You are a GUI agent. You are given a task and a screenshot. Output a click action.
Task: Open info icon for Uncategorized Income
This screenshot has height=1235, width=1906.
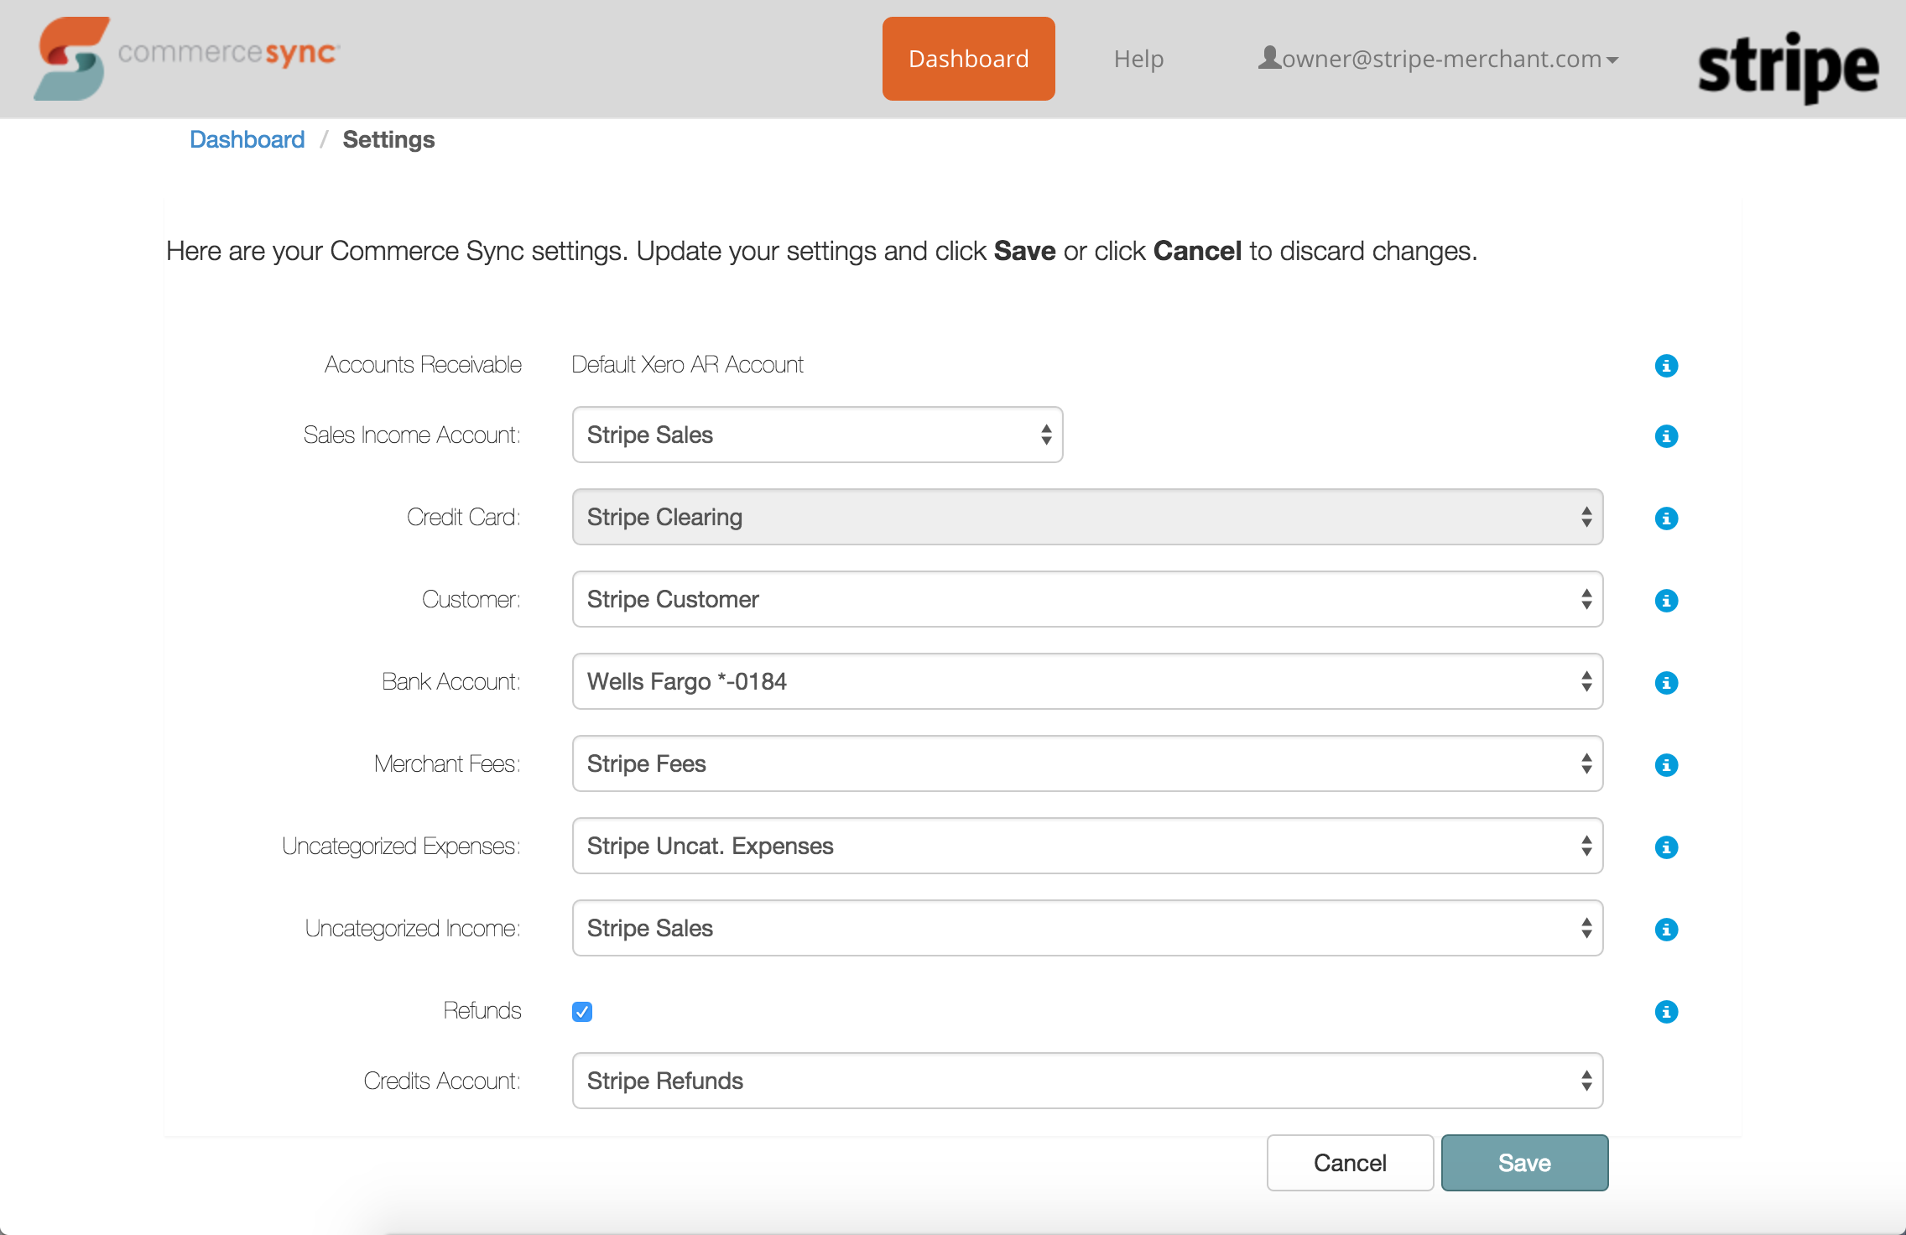point(1666,930)
